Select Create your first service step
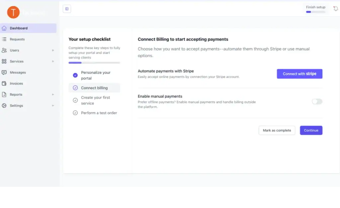Image resolution: width=340 pixels, height=208 pixels. click(x=95, y=100)
